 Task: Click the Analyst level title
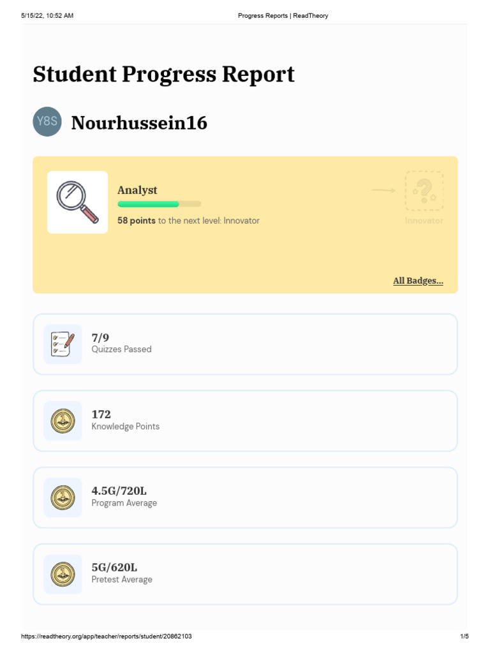[x=137, y=190]
